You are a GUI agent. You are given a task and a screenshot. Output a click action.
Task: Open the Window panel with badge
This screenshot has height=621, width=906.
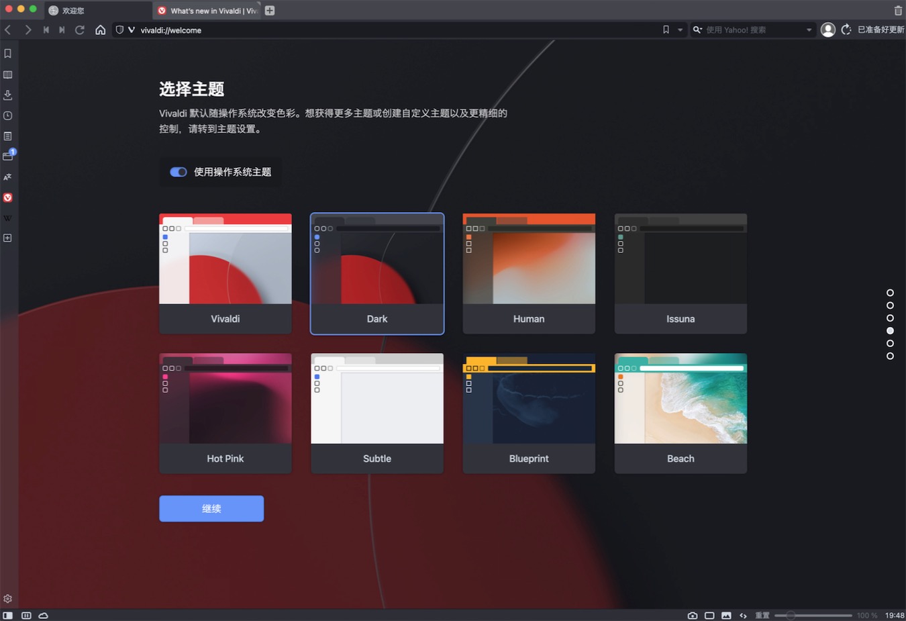click(x=8, y=156)
